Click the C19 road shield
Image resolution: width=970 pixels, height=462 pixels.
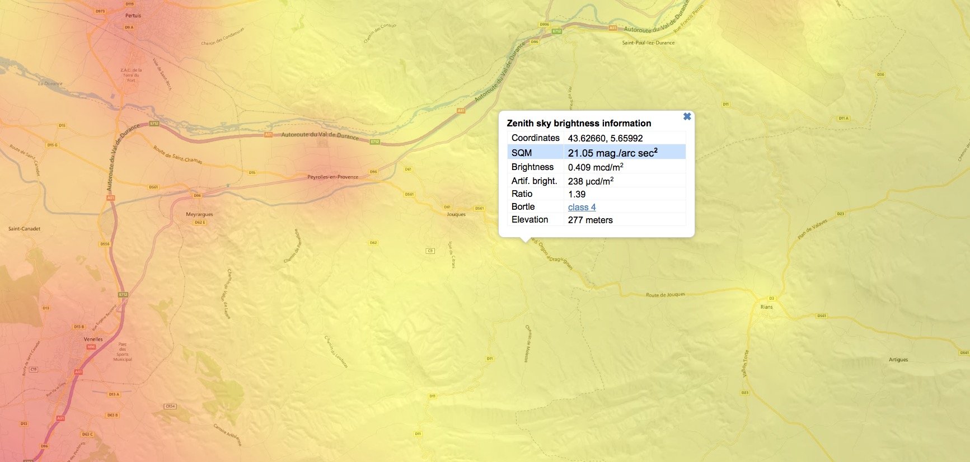[x=34, y=369]
